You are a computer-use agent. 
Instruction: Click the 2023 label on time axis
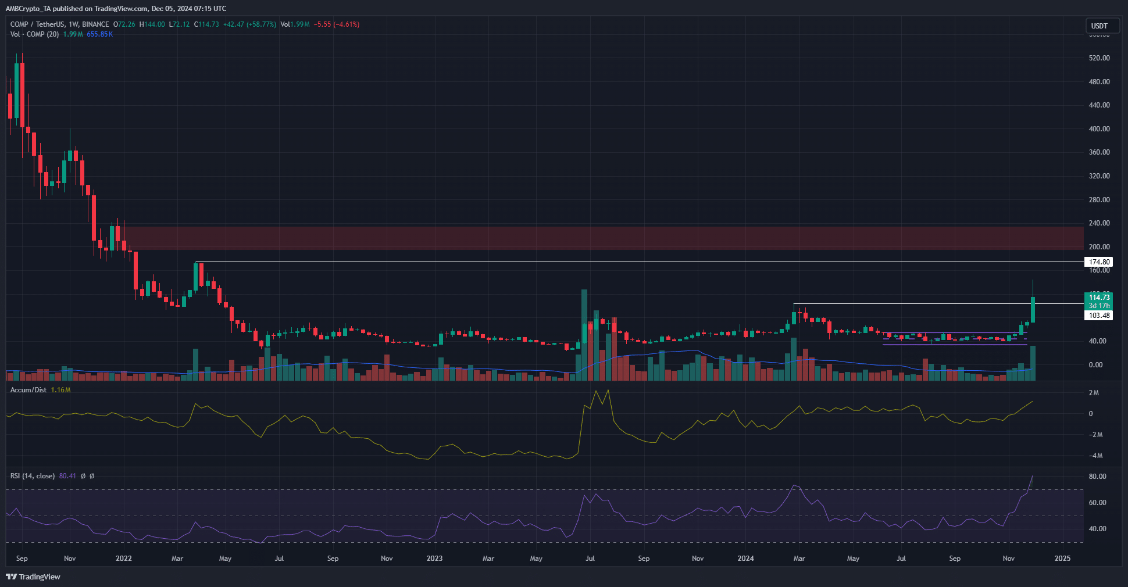click(x=434, y=559)
